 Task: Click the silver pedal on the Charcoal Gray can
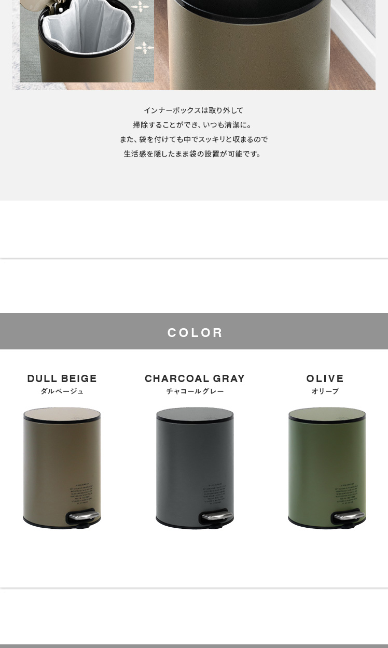[215, 517]
